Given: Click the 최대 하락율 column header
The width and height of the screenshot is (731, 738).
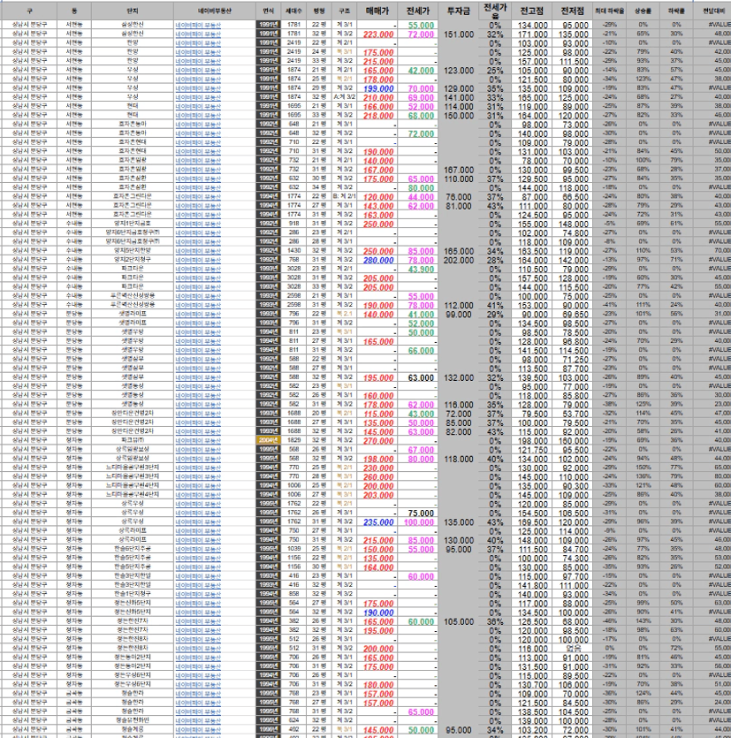Looking at the screenshot, I should tap(609, 10).
